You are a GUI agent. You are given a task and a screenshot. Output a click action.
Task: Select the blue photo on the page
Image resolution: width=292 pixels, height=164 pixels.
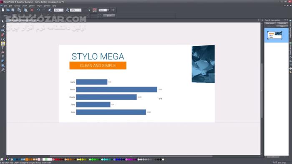click(203, 64)
